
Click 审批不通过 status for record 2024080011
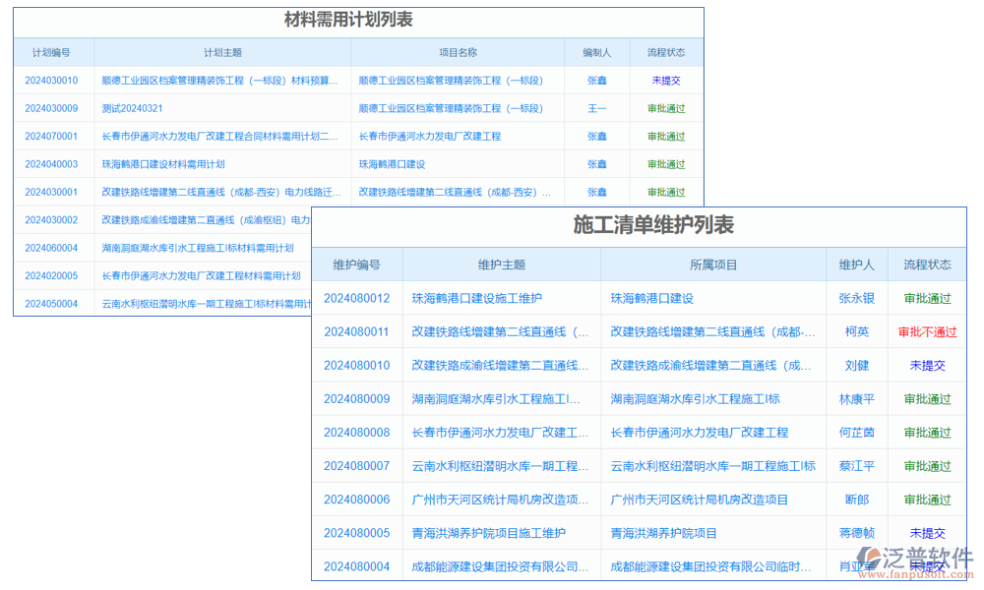(x=927, y=331)
